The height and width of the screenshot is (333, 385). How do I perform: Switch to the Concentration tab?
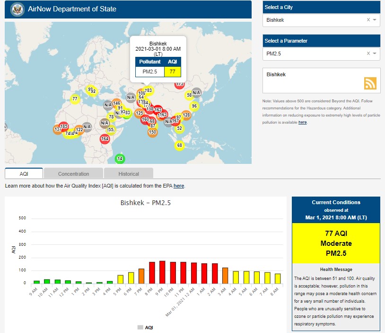[73, 173]
